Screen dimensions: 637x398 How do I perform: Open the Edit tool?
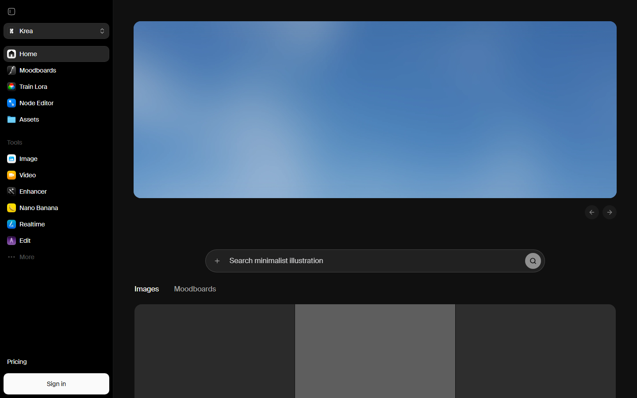[x=56, y=241]
